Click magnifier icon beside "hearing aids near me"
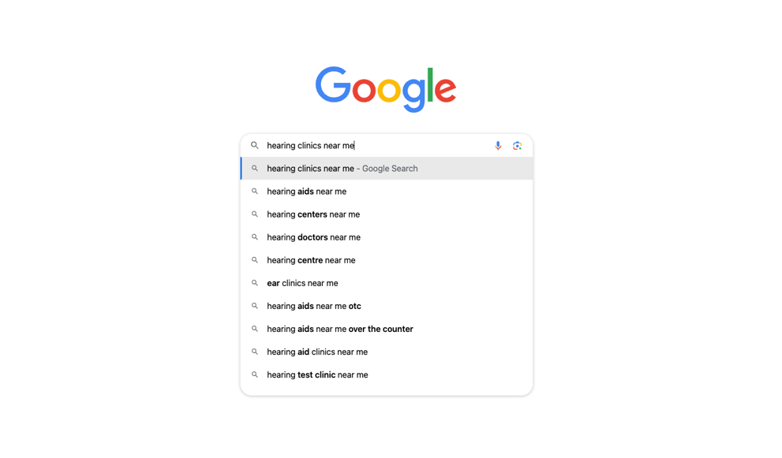Image resolution: width=782 pixels, height=458 pixels. [x=255, y=192]
